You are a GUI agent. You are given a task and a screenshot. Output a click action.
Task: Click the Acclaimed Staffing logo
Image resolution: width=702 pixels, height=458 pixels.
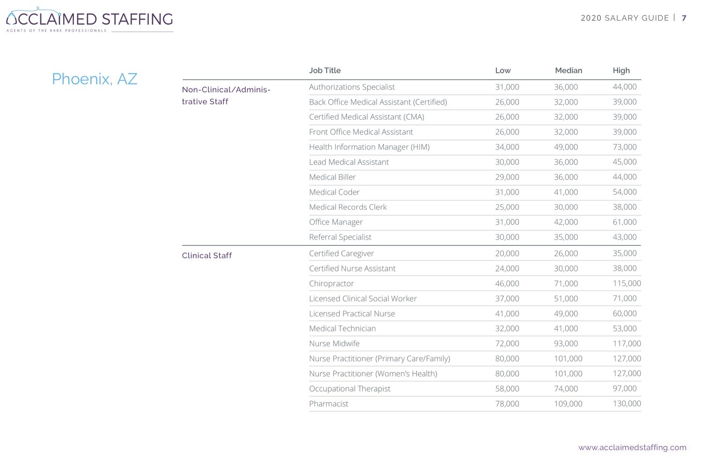(x=89, y=20)
